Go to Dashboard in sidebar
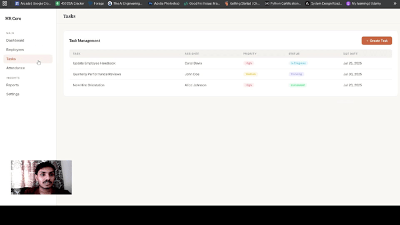The width and height of the screenshot is (400, 225). [15, 41]
